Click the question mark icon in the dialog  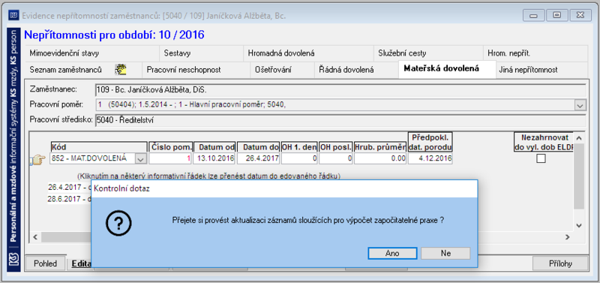tap(118, 223)
